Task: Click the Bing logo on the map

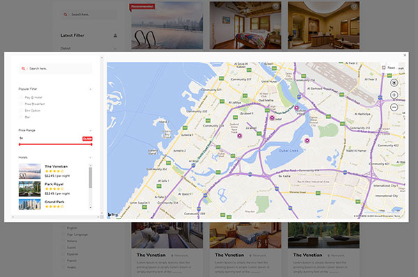Action: [112, 214]
